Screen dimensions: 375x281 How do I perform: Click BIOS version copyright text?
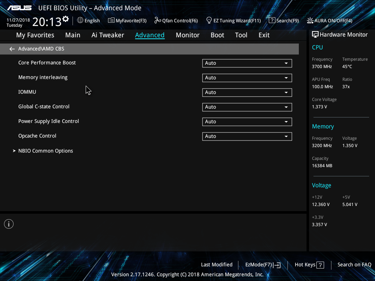[187, 274]
